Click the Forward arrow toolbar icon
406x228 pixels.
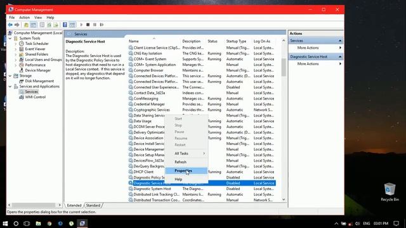pyautogui.click(x=17, y=25)
